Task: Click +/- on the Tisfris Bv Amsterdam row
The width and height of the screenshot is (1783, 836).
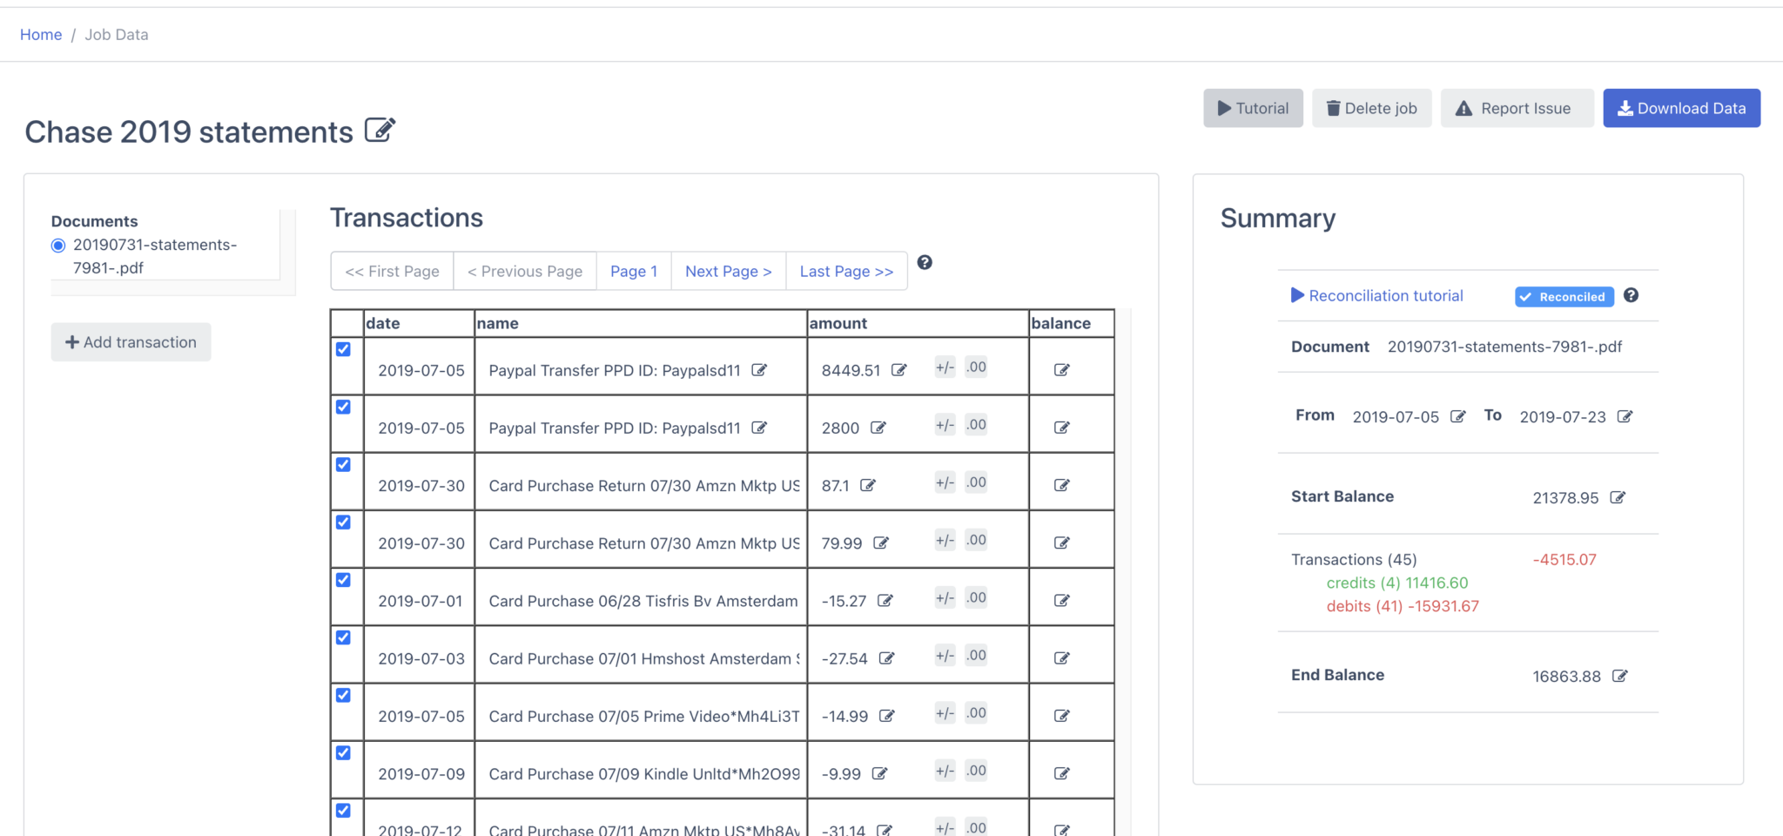Action: pos(944,597)
